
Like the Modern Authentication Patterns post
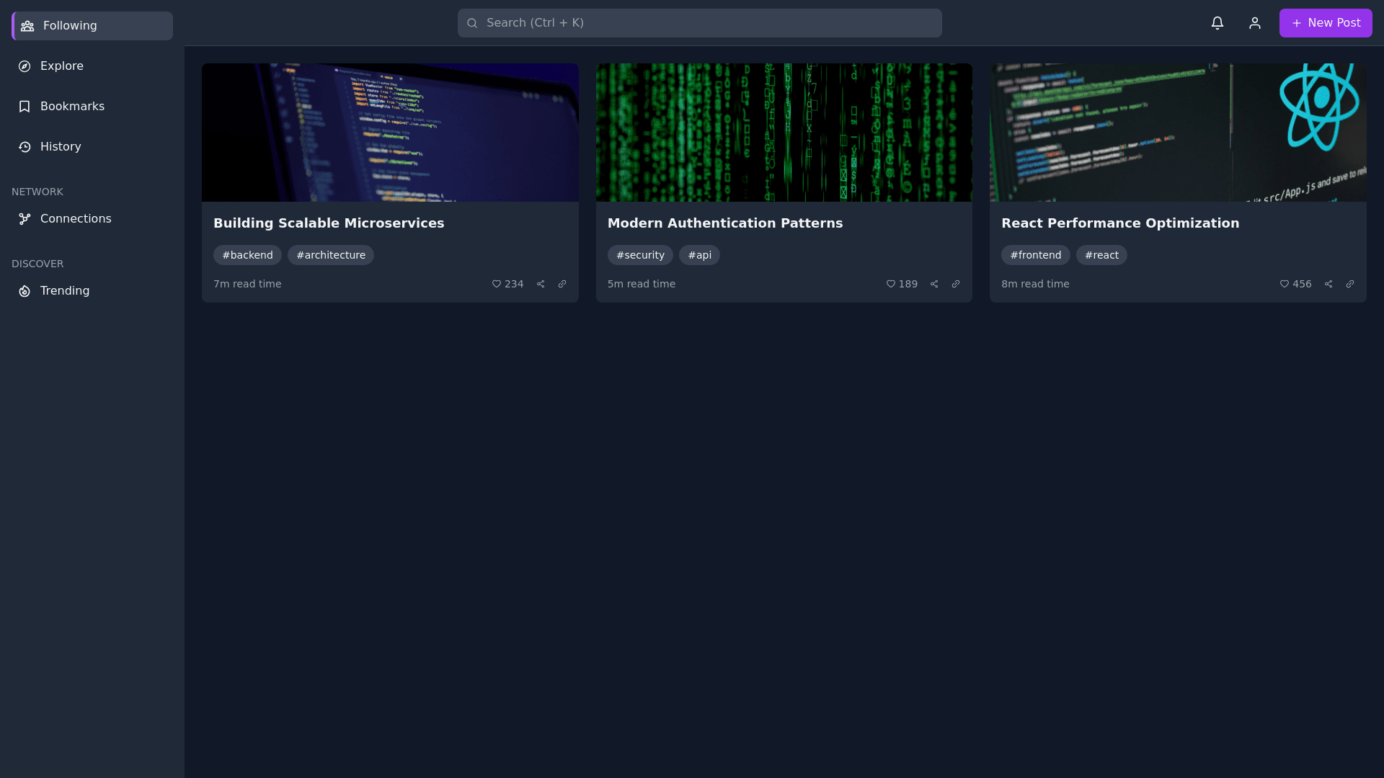tap(901, 284)
